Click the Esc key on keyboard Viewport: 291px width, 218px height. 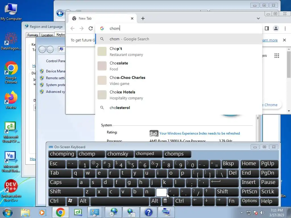pyautogui.click(x=57, y=164)
